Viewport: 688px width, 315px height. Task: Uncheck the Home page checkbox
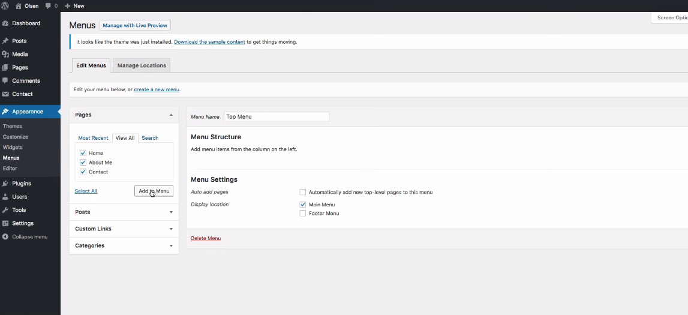coord(83,153)
